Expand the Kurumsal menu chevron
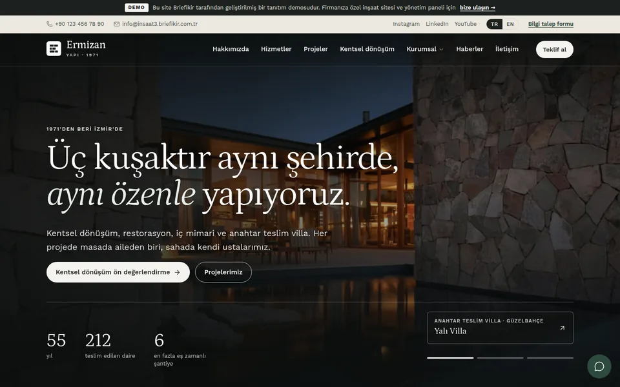Image resolution: width=620 pixels, height=387 pixels. point(441,50)
